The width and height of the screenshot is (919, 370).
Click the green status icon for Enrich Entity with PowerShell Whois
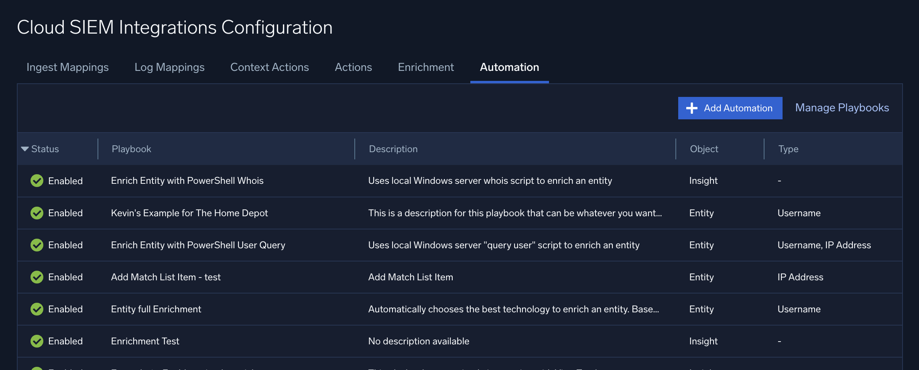[x=37, y=181]
